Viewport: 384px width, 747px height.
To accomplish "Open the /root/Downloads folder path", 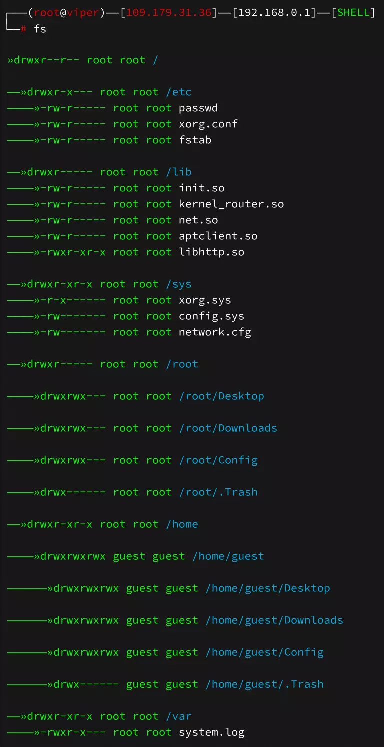I will [x=228, y=428].
